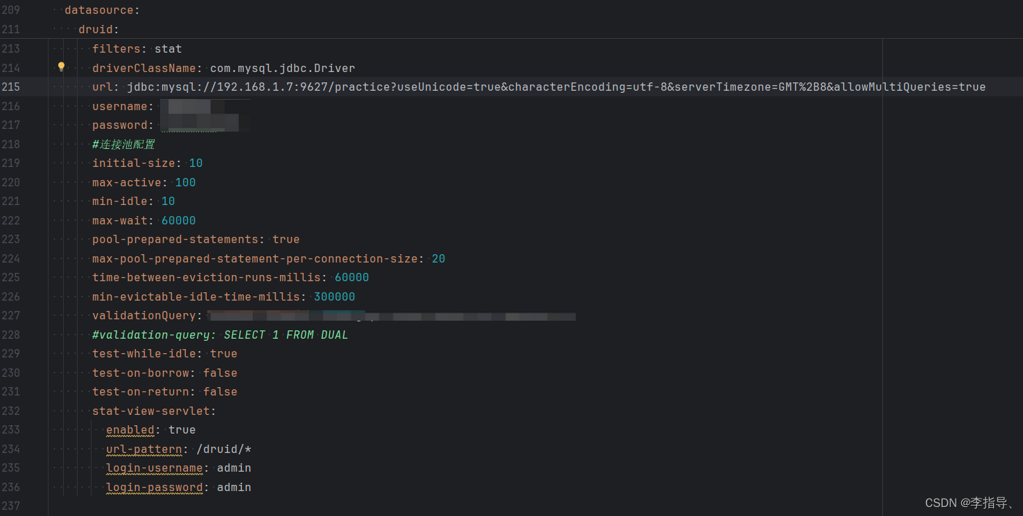Click the jdbc:mysql URL value
1023x516 pixels.
(556, 87)
